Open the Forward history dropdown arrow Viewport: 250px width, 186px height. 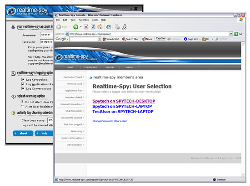81,27
